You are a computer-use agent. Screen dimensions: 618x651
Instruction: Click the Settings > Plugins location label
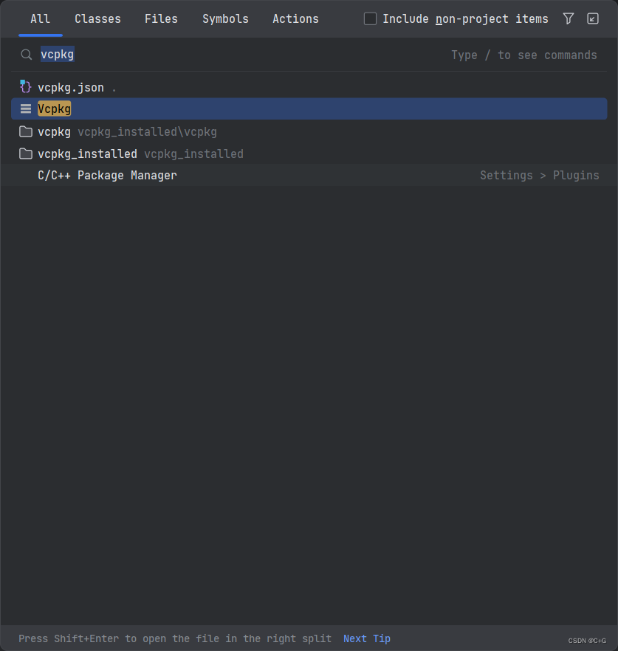click(540, 175)
